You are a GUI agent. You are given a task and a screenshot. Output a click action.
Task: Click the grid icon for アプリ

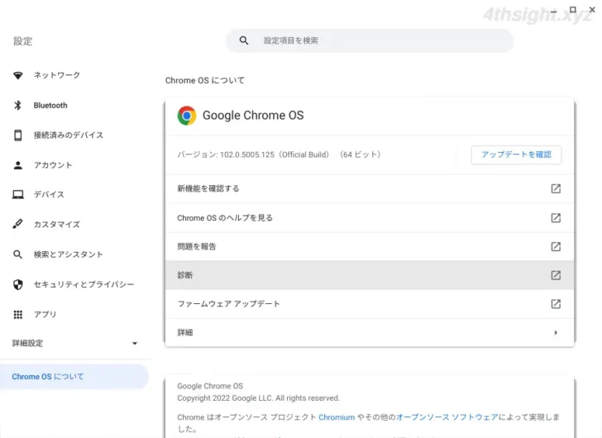pos(17,315)
